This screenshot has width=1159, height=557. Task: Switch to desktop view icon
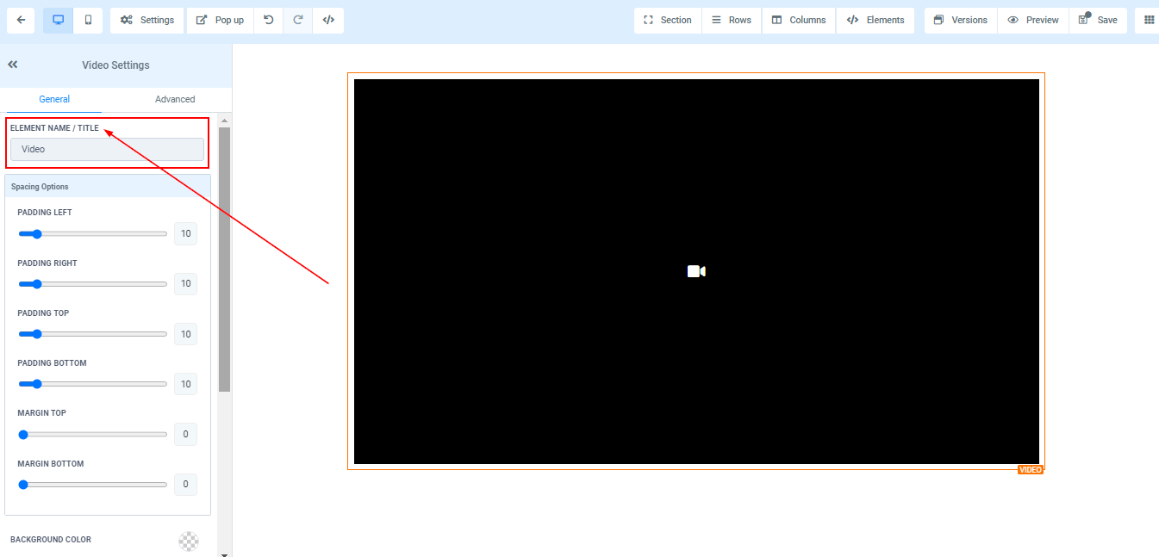58,20
